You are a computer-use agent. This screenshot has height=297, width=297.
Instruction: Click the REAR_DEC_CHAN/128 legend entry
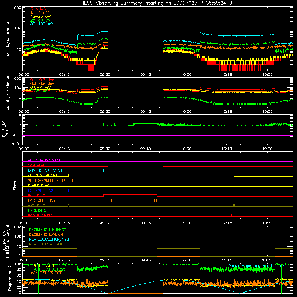(49, 239)
